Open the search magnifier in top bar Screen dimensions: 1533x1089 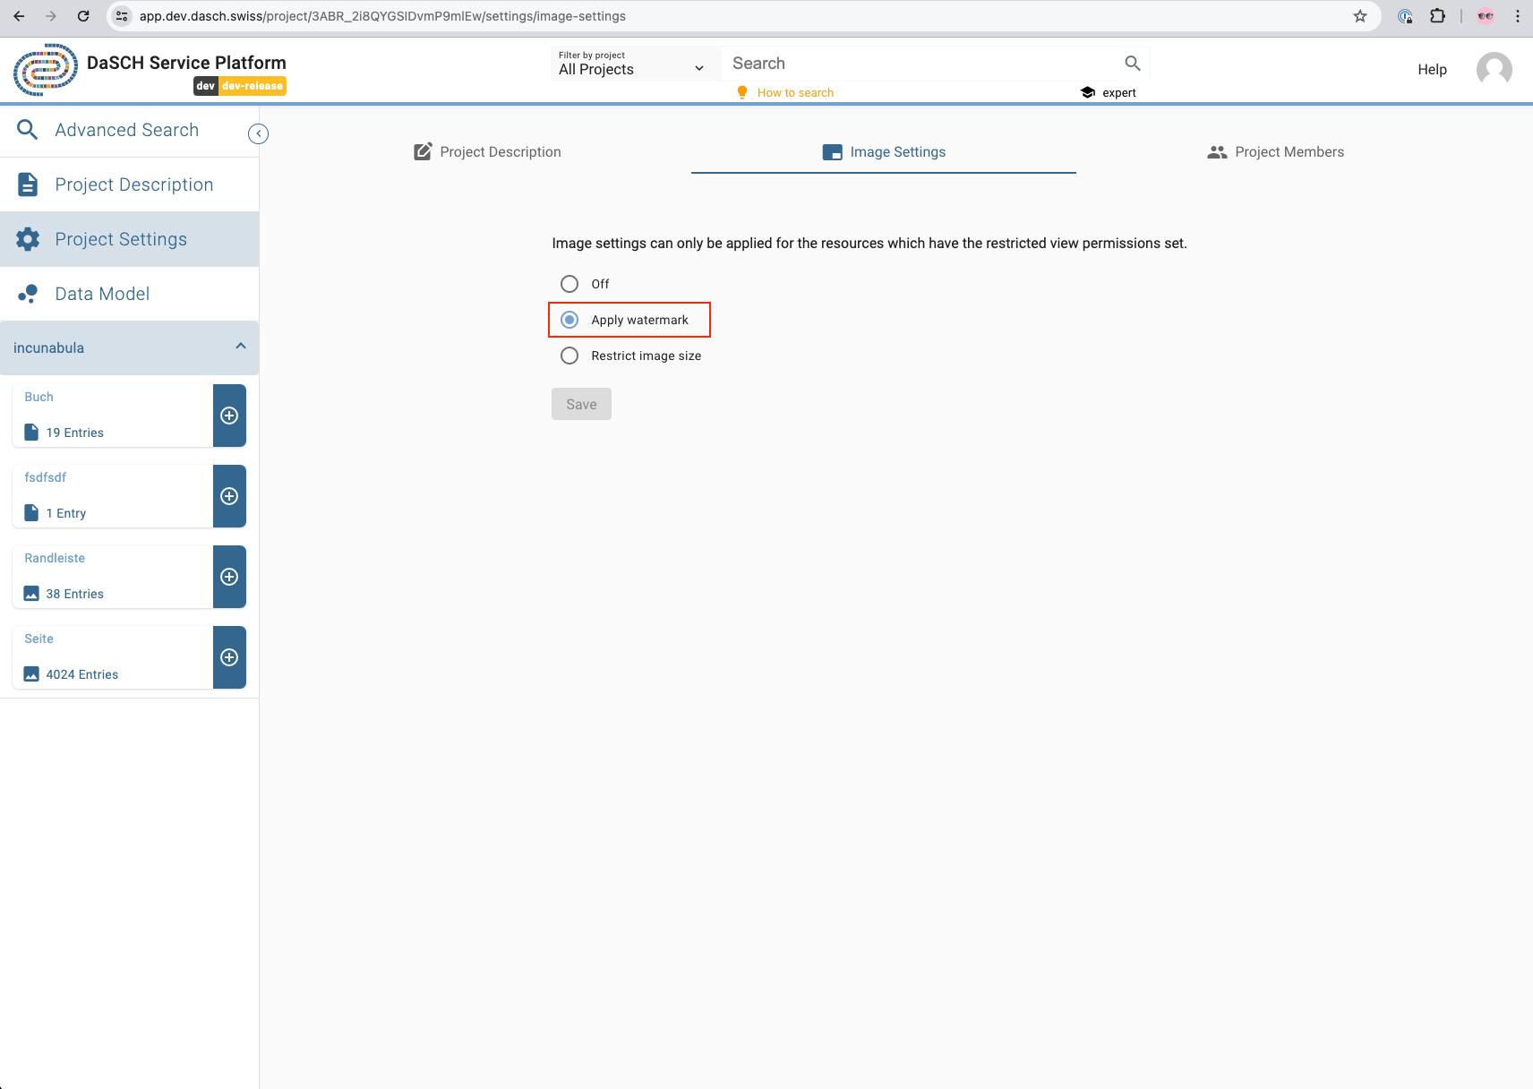1131,63
